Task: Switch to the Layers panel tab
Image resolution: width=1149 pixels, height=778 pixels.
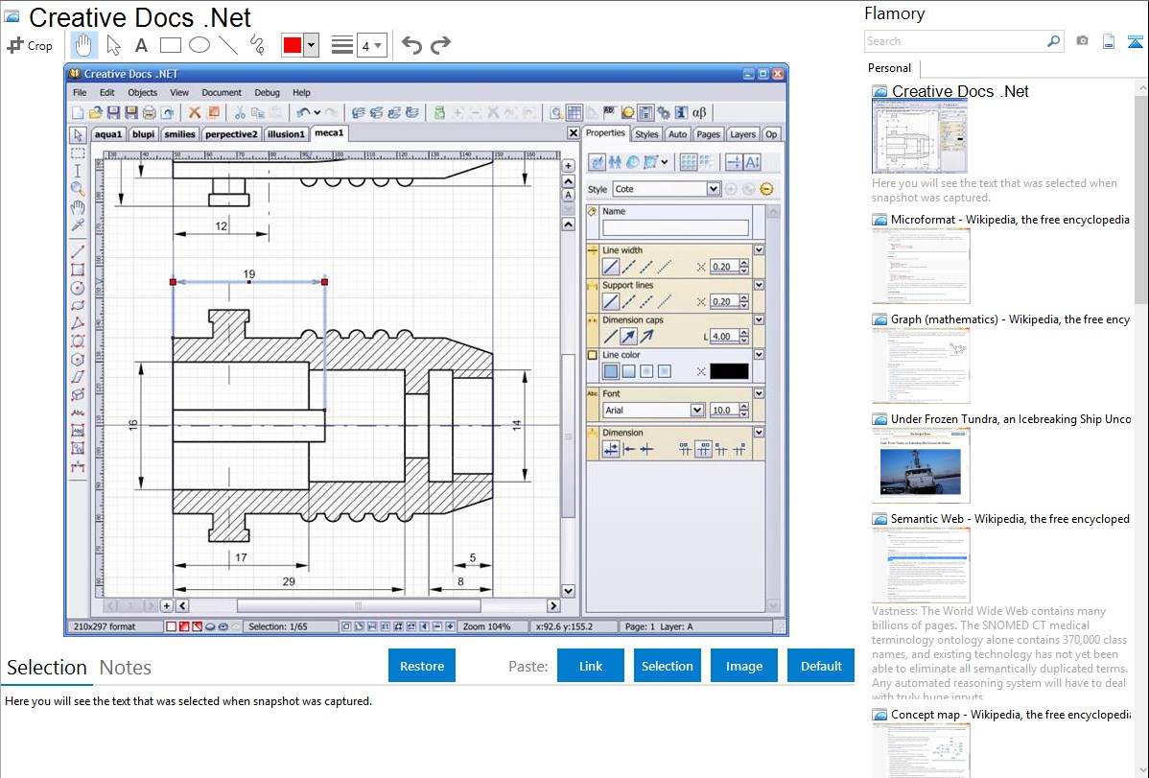Action: click(x=742, y=134)
